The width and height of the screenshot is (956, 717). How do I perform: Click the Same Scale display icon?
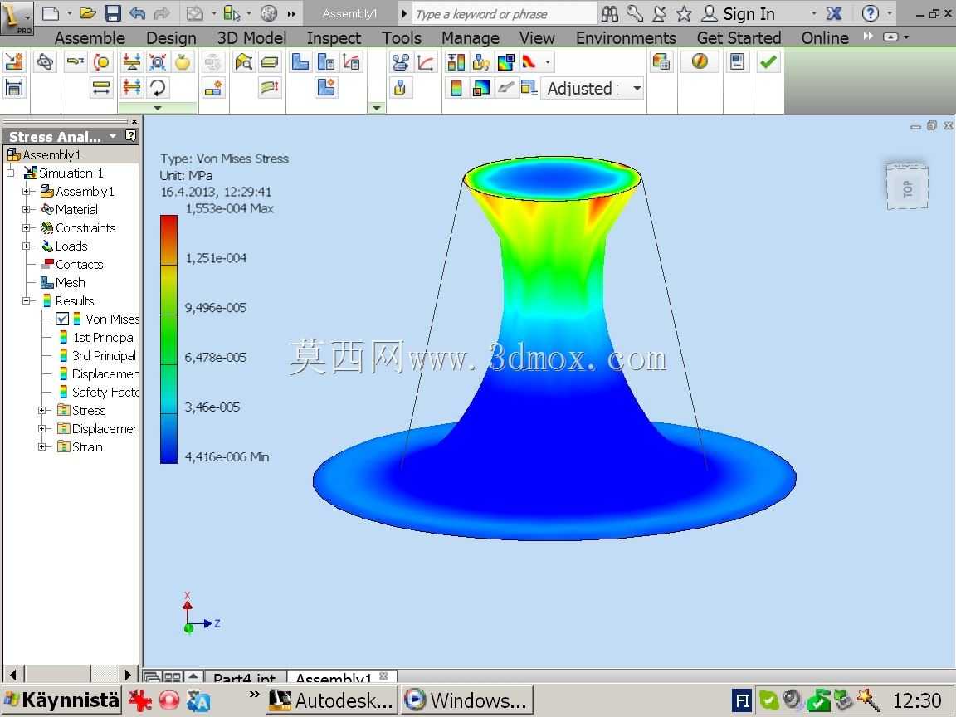(x=456, y=61)
